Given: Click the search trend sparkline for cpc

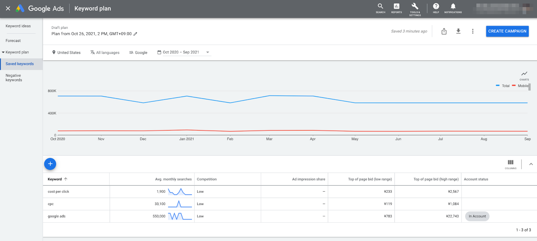Looking at the screenshot, I should point(180,204).
